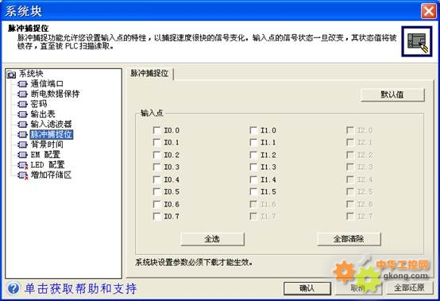Click the system block icon in the header
440x301 pixels.
click(416, 41)
